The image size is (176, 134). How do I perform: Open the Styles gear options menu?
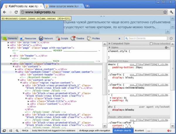point(167,47)
